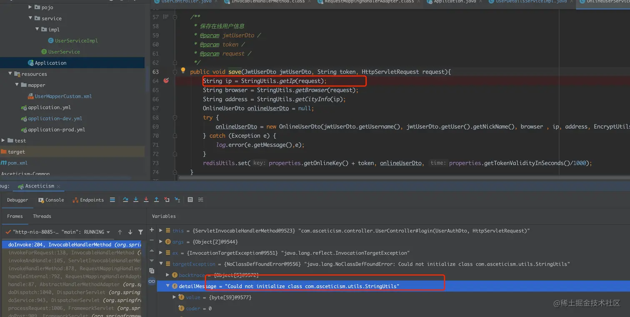Move watch down in Variables sidebar
The width and height of the screenshot is (630, 317).
coord(152,260)
